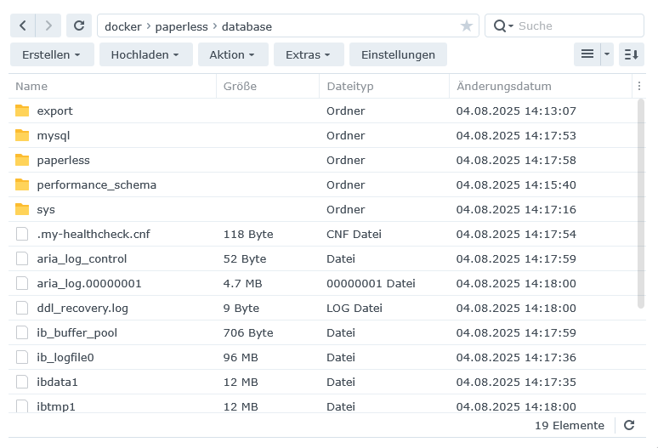This screenshot has height=448, width=658.
Task: Click the LOG Datei type cell
Action: 355,308
